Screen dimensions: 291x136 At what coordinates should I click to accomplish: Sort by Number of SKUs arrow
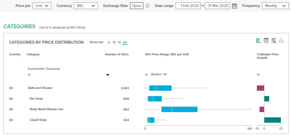108,75
